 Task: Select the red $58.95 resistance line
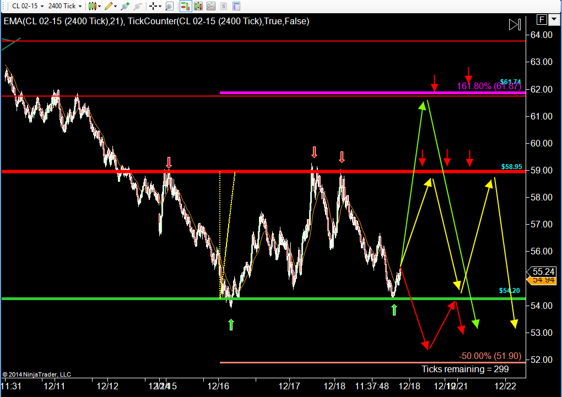[x=263, y=171]
